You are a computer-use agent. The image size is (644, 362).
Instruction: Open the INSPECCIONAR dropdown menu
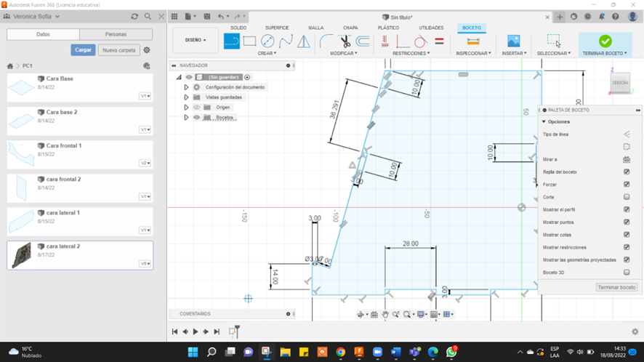pyautogui.click(x=474, y=53)
